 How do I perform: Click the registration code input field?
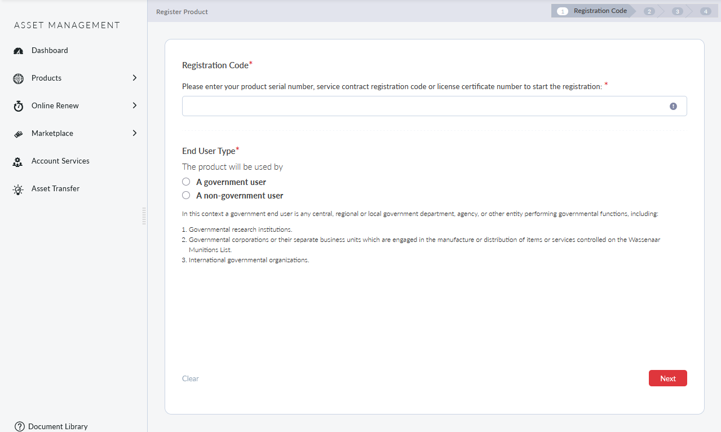coord(434,106)
